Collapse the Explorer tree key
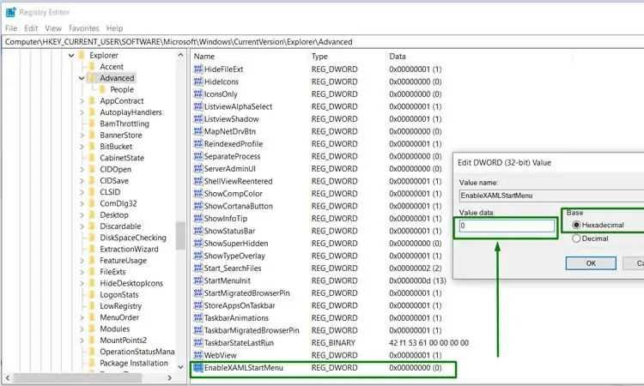The image size is (644, 386). [x=71, y=55]
